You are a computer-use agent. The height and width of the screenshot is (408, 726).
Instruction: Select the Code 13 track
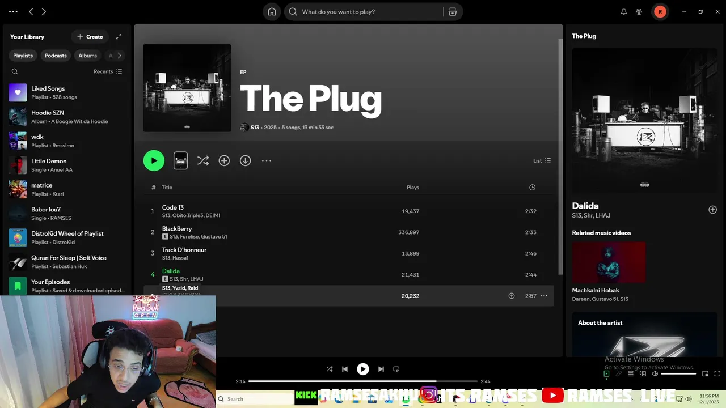coord(348,211)
